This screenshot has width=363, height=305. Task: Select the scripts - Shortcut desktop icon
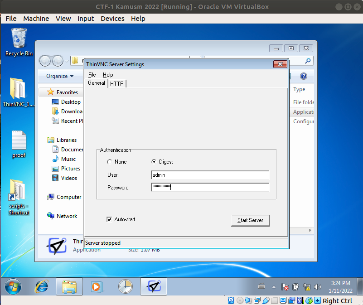[19, 197]
